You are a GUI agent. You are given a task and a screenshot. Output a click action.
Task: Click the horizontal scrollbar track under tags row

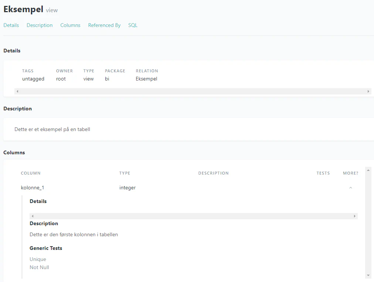tap(192, 91)
